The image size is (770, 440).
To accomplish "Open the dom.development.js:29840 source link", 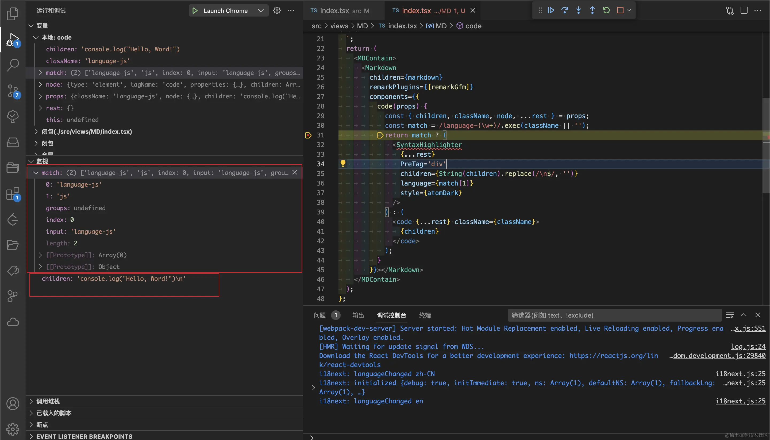I will coord(717,356).
